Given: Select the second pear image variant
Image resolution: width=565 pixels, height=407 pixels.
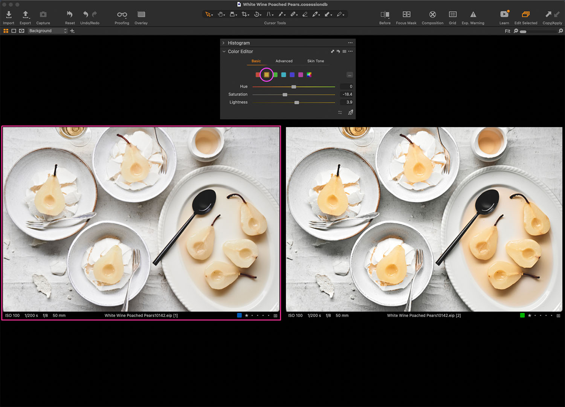Looking at the screenshot, I should [424, 219].
